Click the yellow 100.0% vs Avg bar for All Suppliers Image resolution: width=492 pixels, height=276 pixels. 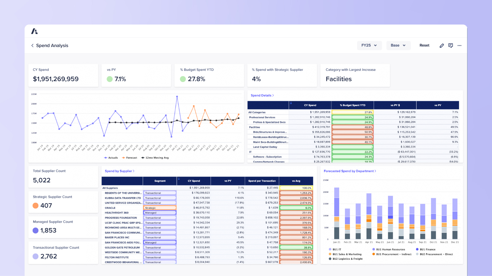(296, 188)
